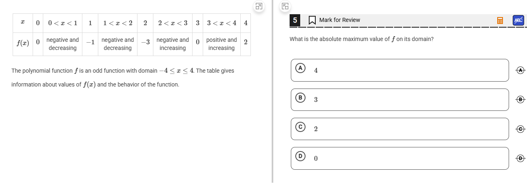Expand the right question pane
This screenshot has width=527, height=188.
pyautogui.click(x=285, y=6)
